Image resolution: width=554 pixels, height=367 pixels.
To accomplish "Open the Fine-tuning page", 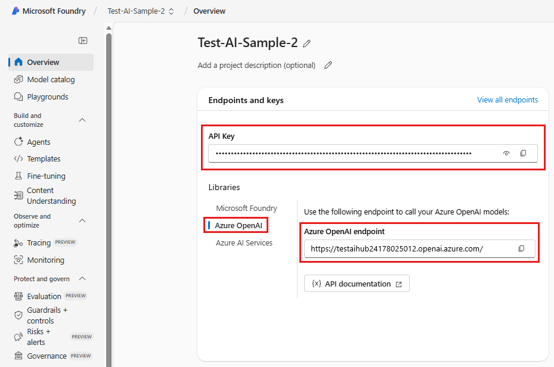I will pyautogui.click(x=46, y=176).
